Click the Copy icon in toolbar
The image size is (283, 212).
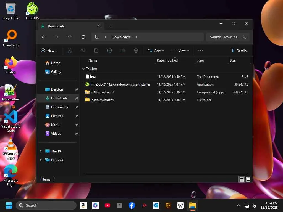[x=83, y=51]
